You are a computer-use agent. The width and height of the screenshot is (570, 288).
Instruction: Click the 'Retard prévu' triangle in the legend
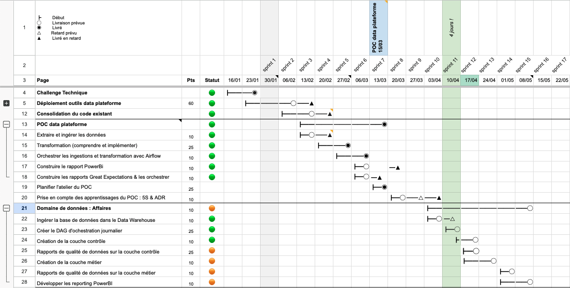pyautogui.click(x=38, y=33)
